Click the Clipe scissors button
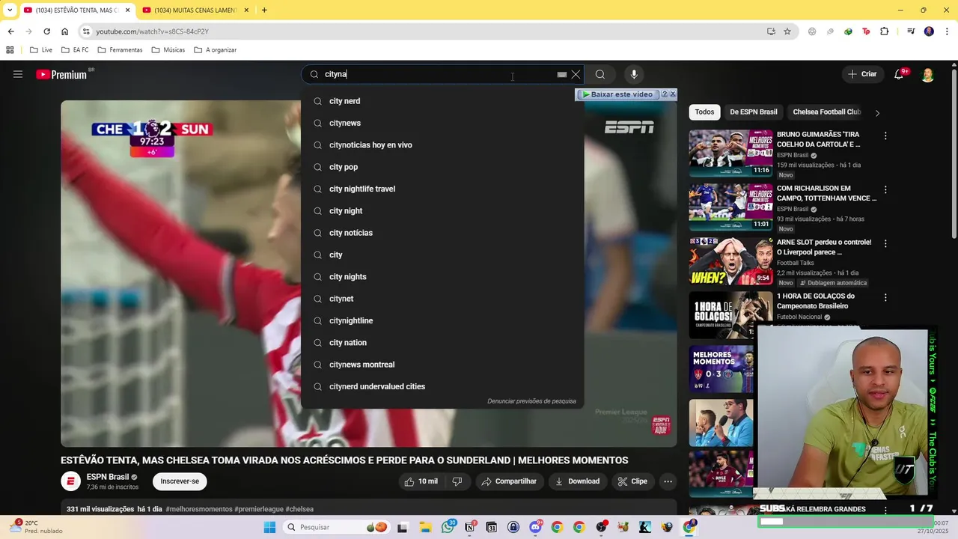 click(632, 481)
